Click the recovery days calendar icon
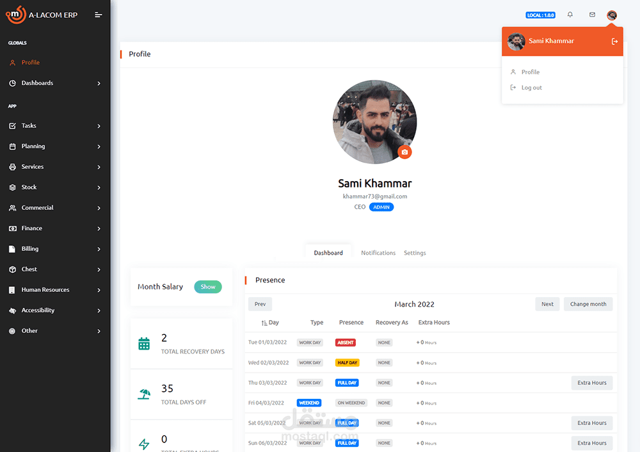The height and width of the screenshot is (452, 640). point(144,344)
